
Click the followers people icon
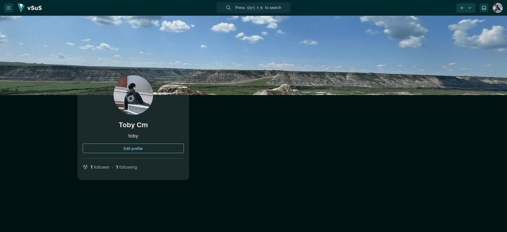85,167
